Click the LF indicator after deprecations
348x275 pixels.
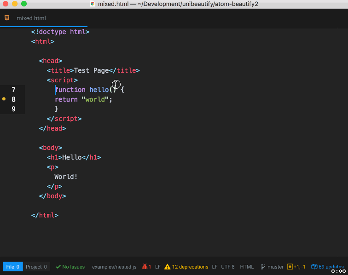tap(215, 267)
